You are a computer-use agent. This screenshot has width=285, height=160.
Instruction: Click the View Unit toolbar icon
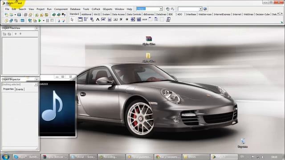tap(6, 20)
